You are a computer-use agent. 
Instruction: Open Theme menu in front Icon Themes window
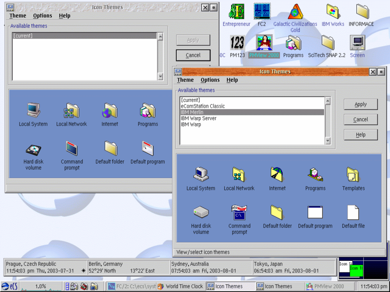(x=185, y=80)
